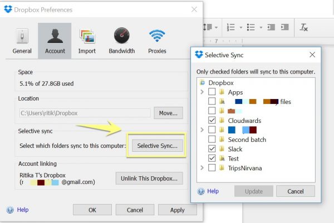334x223 pixels.
Task: Click the Second batch folder label
Action: (247, 140)
